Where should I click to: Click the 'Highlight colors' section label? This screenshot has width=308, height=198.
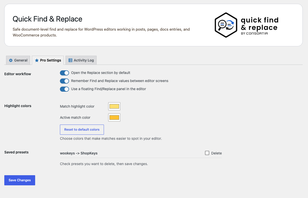click(x=18, y=106)
